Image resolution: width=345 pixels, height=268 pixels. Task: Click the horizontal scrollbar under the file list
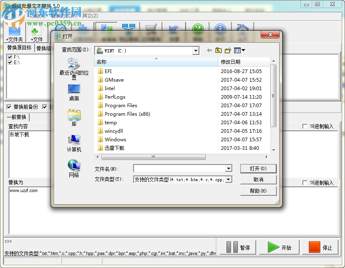pos(153,157)
